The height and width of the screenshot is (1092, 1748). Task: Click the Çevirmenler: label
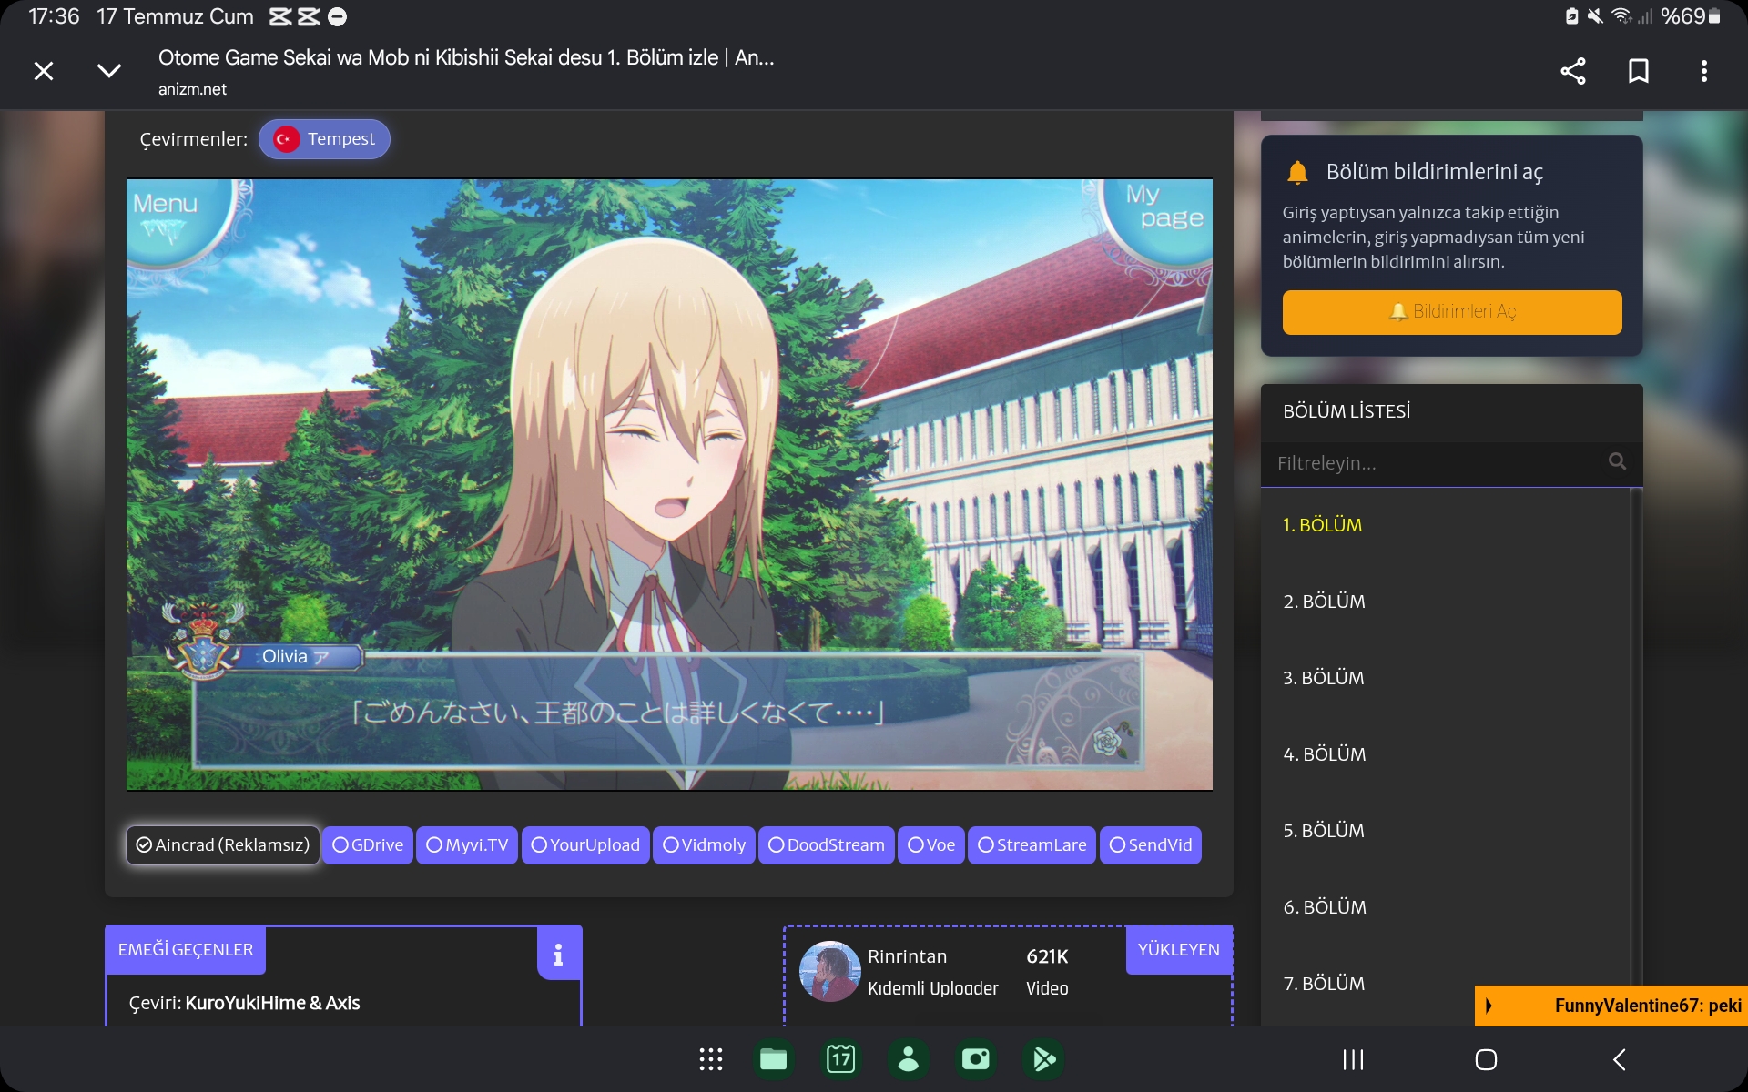[193, 139]
